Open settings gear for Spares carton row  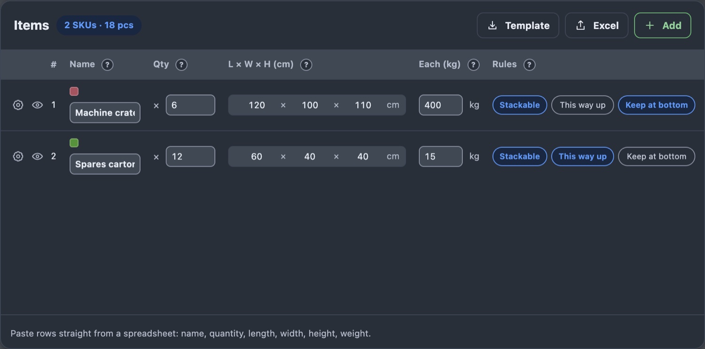18,156
